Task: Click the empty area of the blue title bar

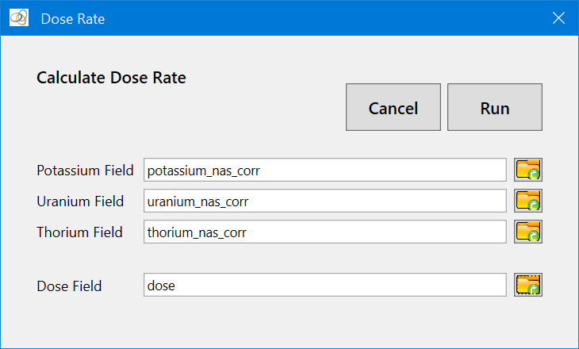Action: coord(317,17)
